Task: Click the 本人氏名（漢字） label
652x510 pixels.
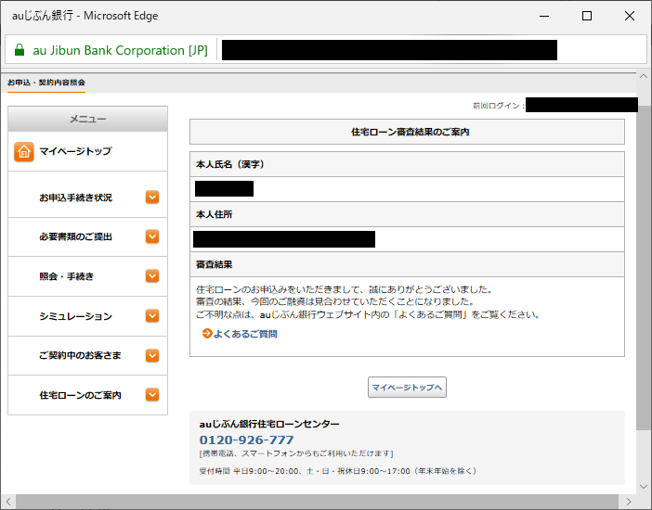Action: tap(230, 164)
